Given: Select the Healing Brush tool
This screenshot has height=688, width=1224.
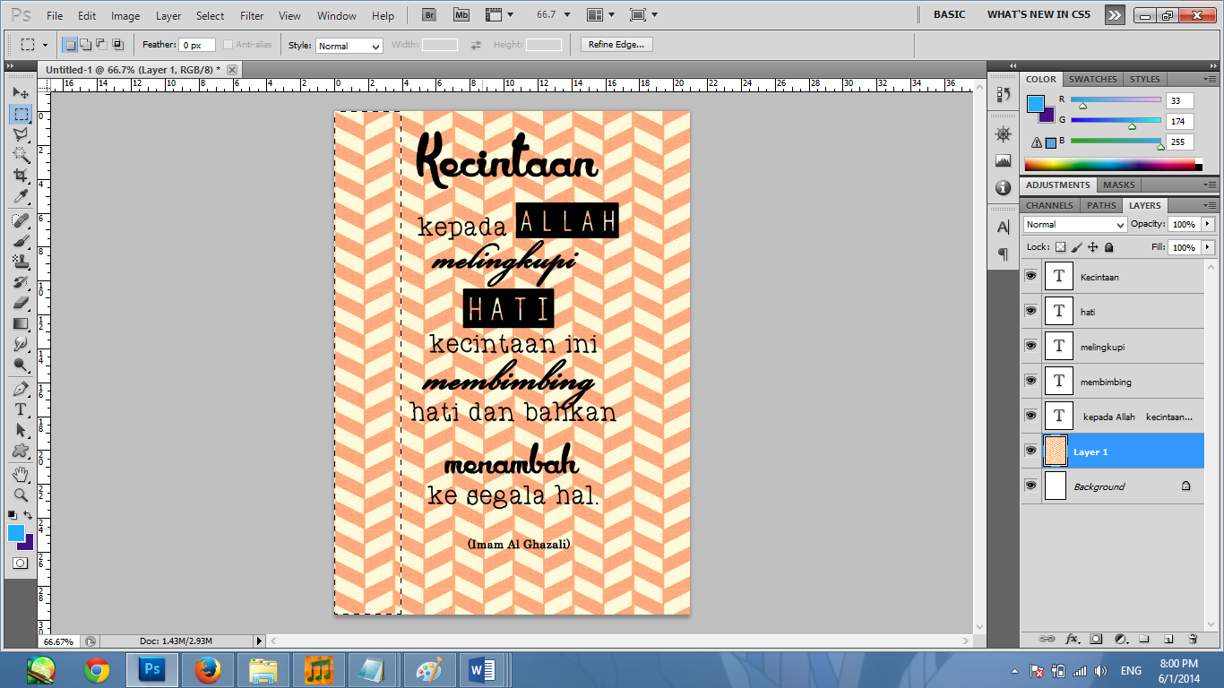Looking at the screenshot, I should [x=20, y=220].
